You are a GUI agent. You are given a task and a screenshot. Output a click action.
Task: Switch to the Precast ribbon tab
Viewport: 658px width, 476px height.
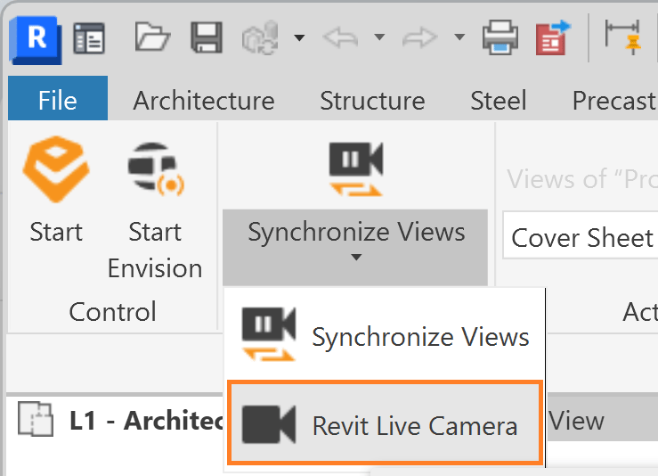(x=614, y=101)
